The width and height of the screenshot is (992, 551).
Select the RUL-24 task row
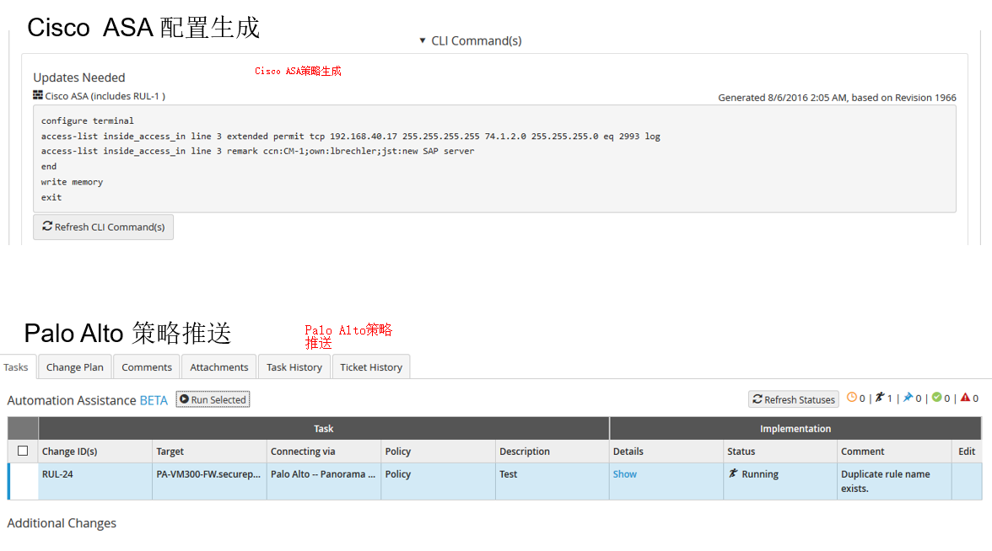click(57, 474)
